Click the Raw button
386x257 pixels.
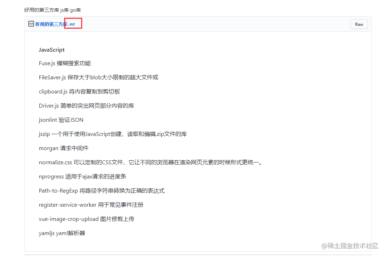tap(359, 24)
